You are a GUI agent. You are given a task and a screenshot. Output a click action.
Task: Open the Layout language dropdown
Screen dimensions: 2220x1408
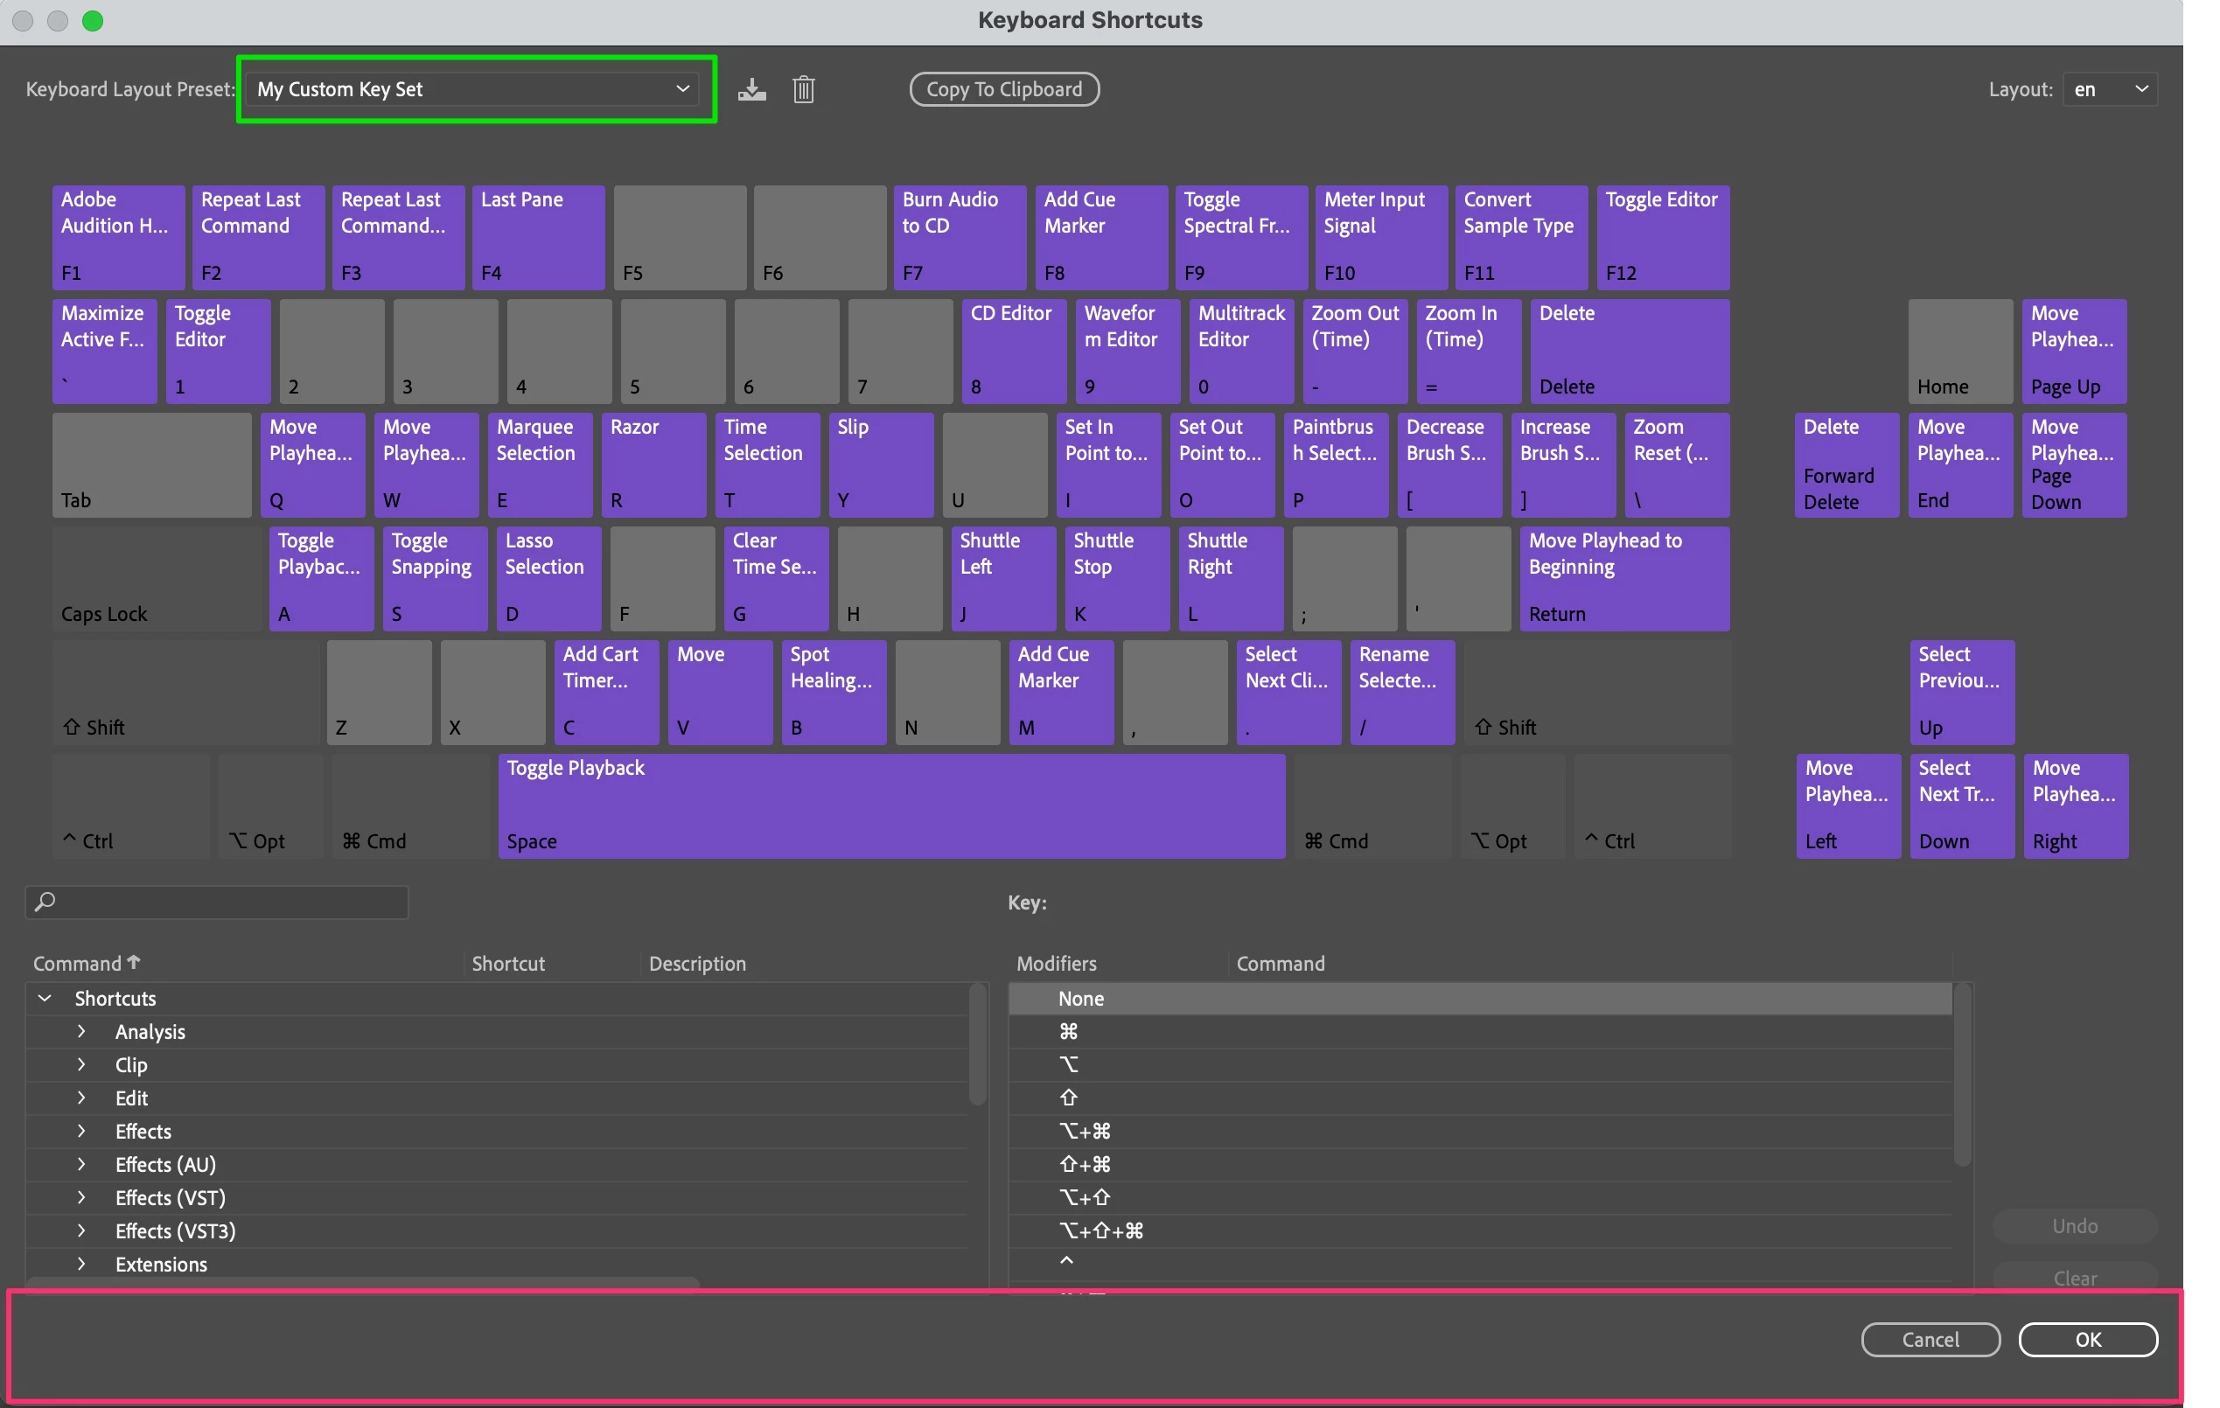point(2110,89)
